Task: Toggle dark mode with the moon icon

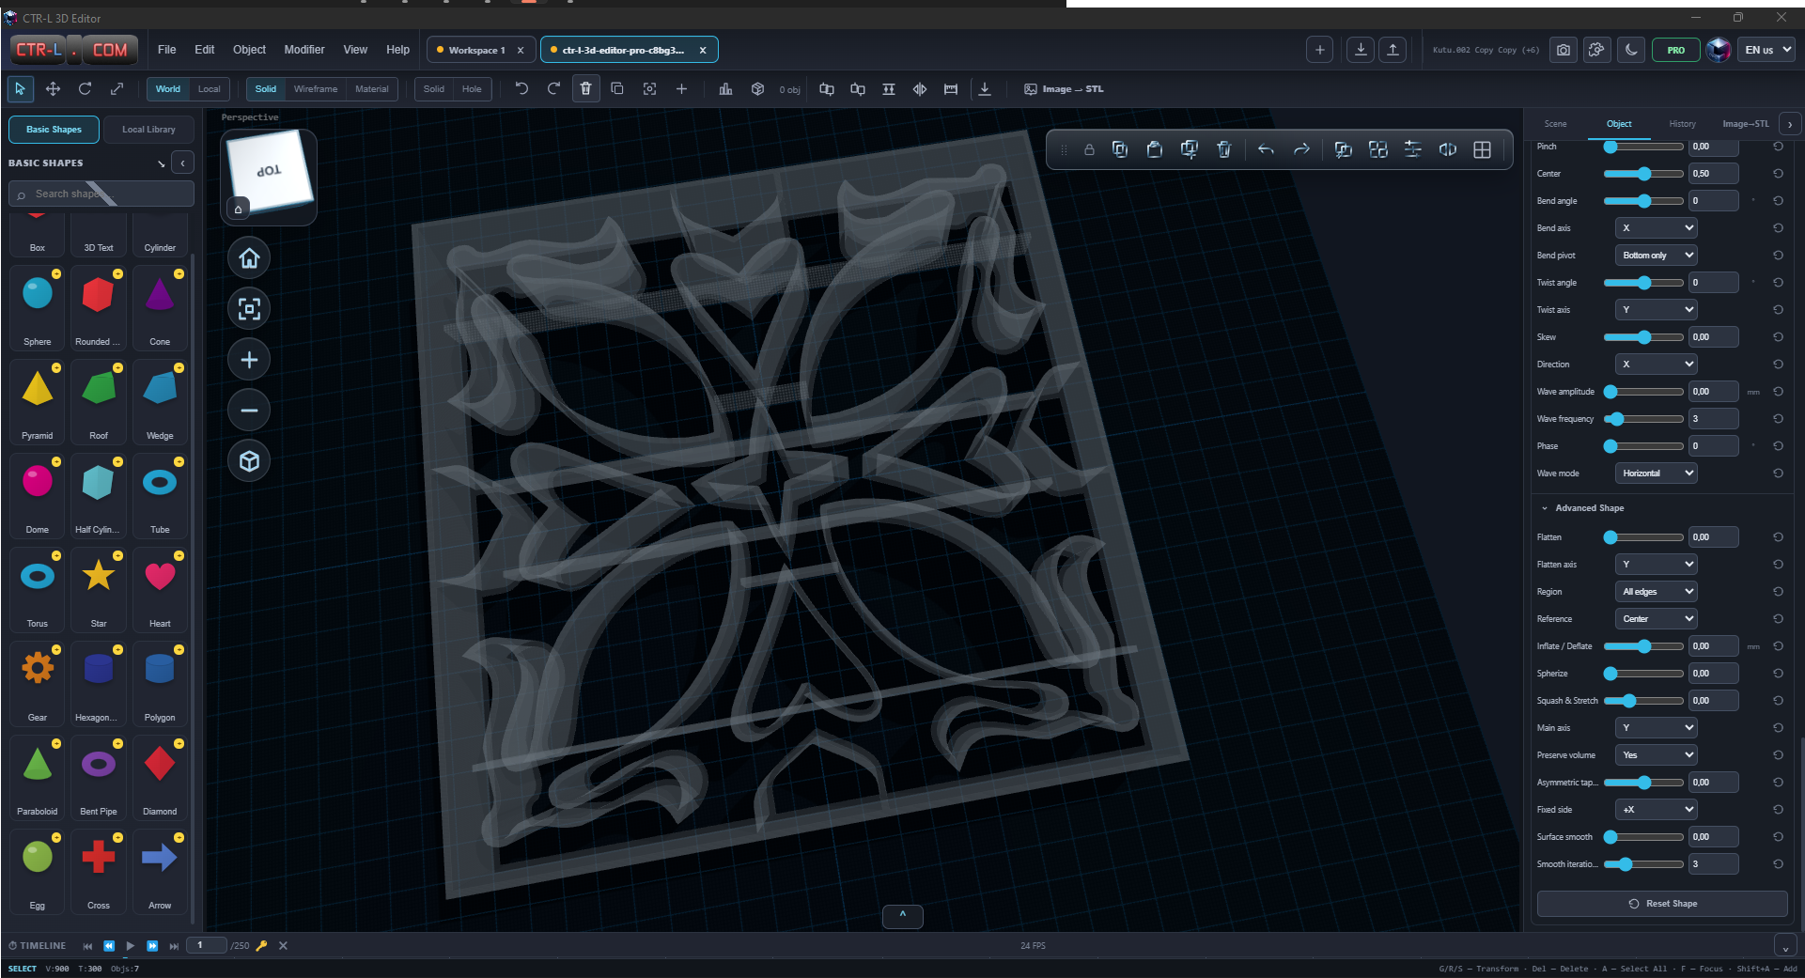Action: tap(1631, 50)
